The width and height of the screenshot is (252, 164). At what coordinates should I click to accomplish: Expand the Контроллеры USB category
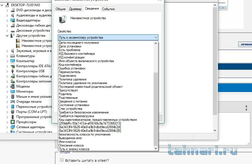7,71
